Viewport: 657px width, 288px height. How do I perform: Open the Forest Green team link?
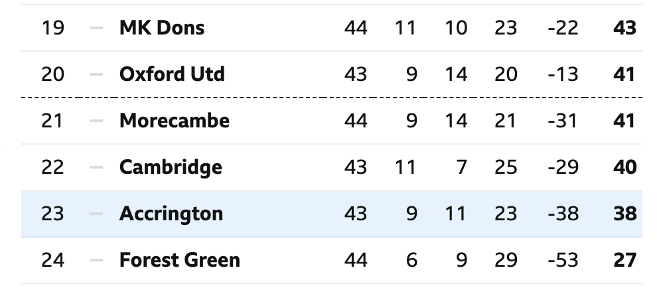coord(179,260)
